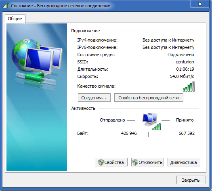Click the network computers activity icon
Viewport: 212px width, 191px height.
click(151, 122)
